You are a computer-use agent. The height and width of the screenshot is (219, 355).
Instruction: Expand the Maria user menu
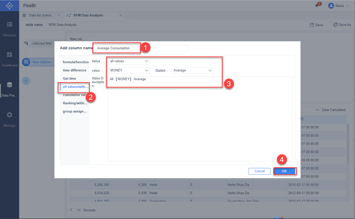(338, 6)
